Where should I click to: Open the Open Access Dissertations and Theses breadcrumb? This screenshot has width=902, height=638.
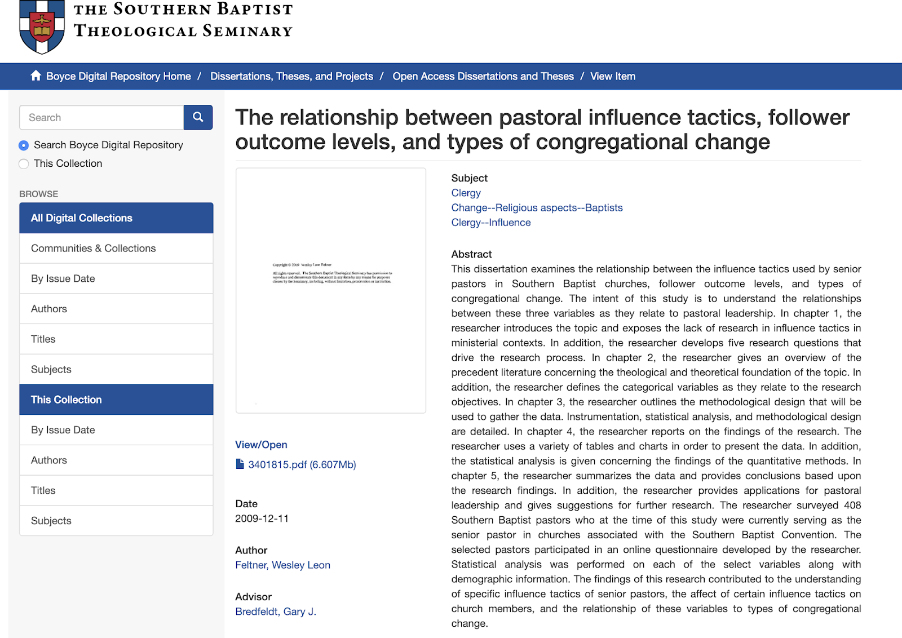click(x=483, y=76)
